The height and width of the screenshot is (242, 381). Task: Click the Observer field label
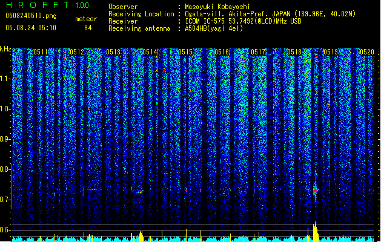pos(123,7)
